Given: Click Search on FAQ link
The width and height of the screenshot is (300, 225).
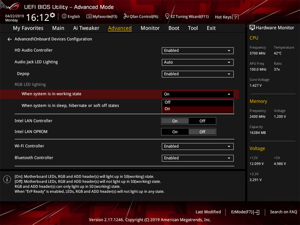Looking at the screenshot, I should click(x=283, y=212).
